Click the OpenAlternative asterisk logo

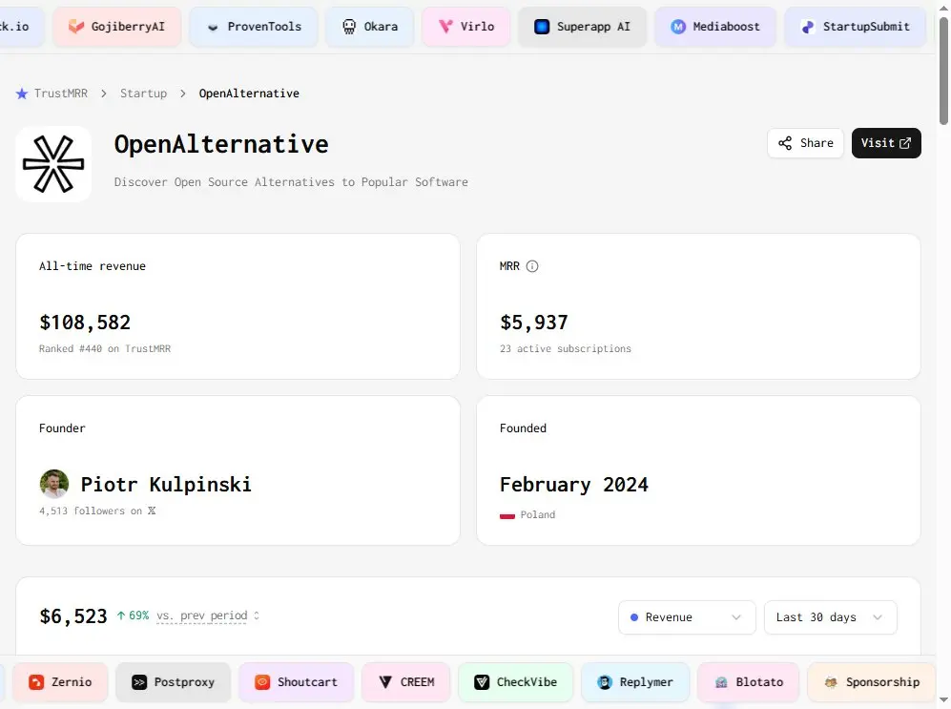pos(53,164)
